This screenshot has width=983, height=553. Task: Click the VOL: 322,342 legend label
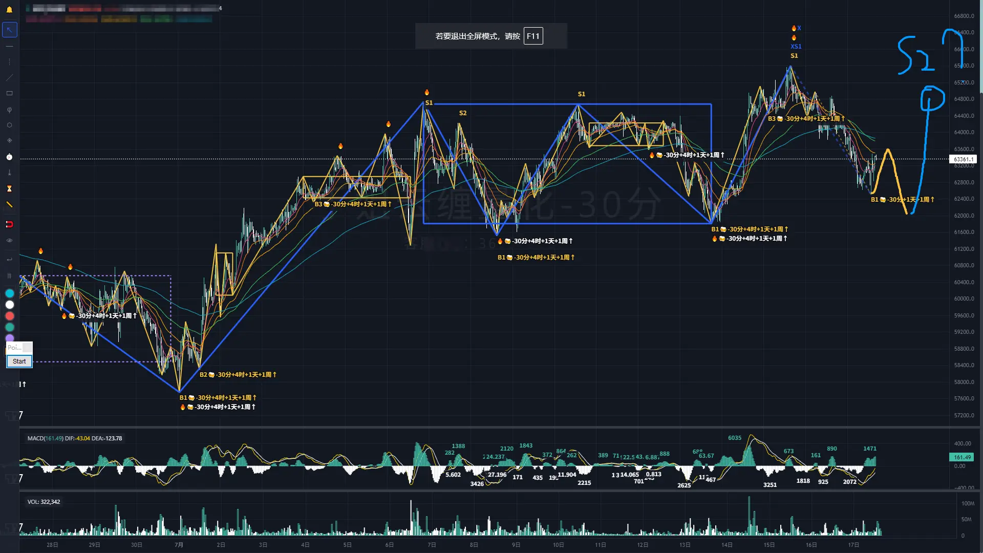pyautogui.click(x=44, y=502)
